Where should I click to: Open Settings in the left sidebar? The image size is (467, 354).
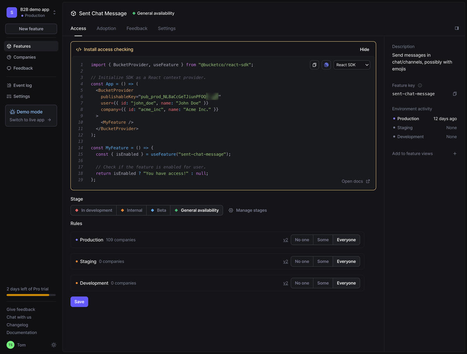[31, 96]
